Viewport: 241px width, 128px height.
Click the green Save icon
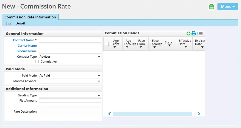[212, 7]
